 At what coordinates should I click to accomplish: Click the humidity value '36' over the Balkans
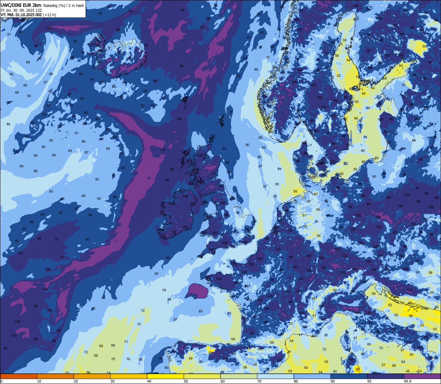pos(411,316)
